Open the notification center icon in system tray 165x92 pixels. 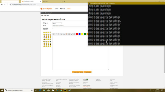pyautogui.click(x=162, y=90)
